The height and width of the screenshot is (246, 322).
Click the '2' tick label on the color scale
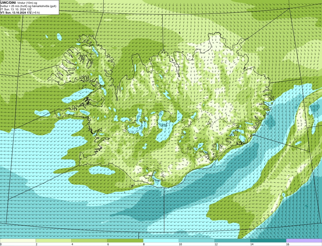(36, 244)
